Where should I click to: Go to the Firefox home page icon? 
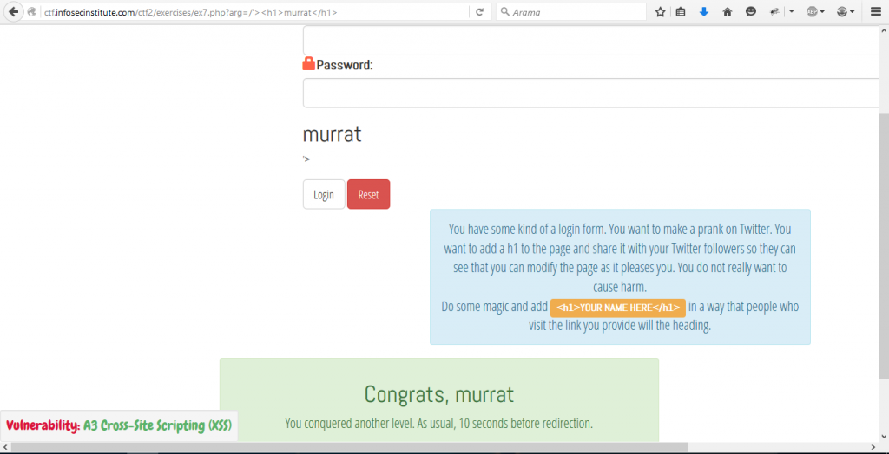728,12
